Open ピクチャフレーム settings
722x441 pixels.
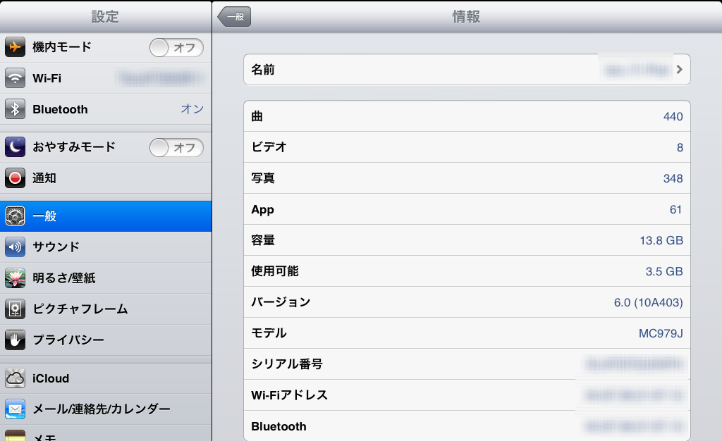pos(106,309)
